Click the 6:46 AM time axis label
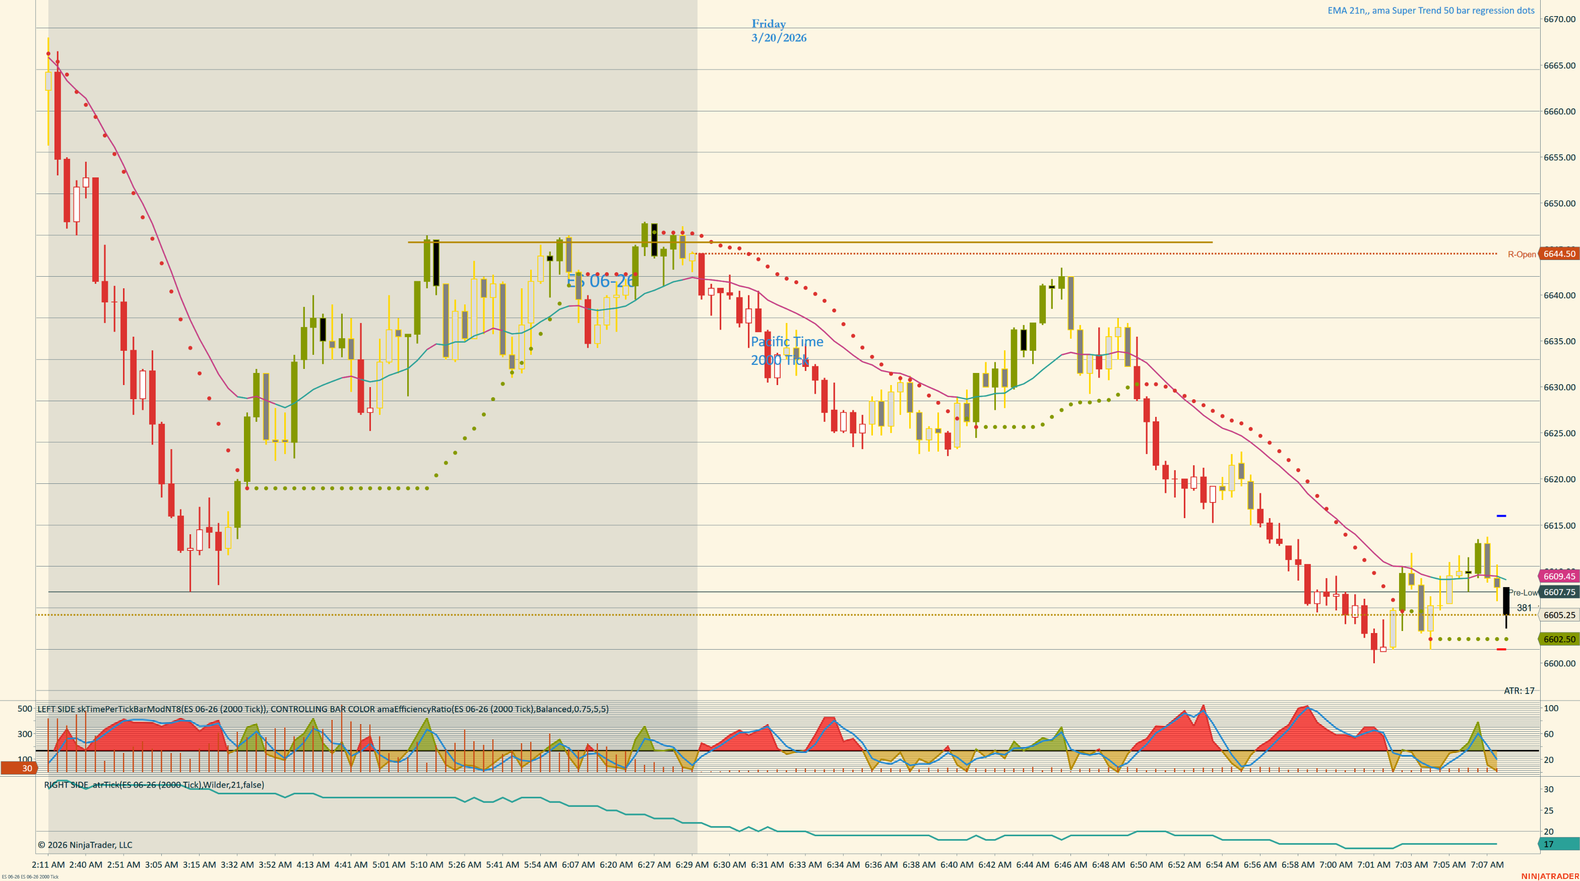 (1071, 864)
